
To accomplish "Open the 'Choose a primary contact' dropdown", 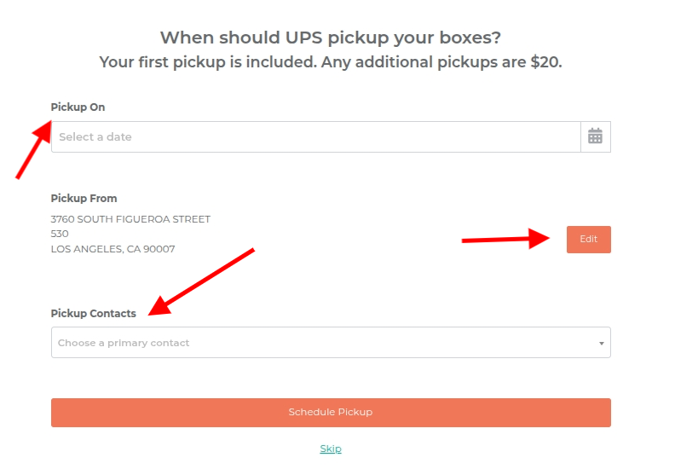I will [x=331, y=343].
